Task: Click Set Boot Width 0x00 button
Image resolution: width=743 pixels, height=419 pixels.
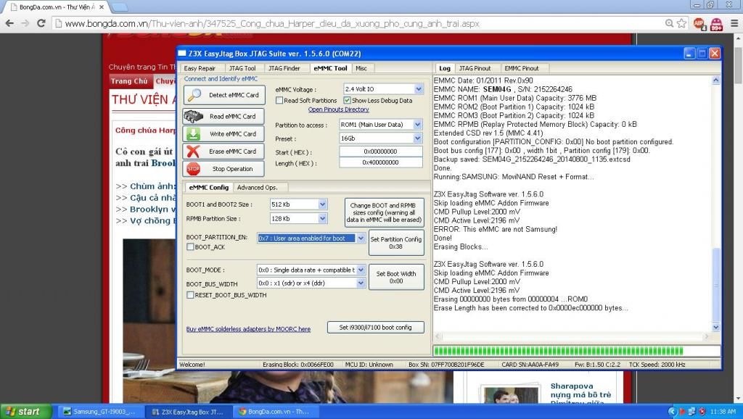Action: [395, 277]
